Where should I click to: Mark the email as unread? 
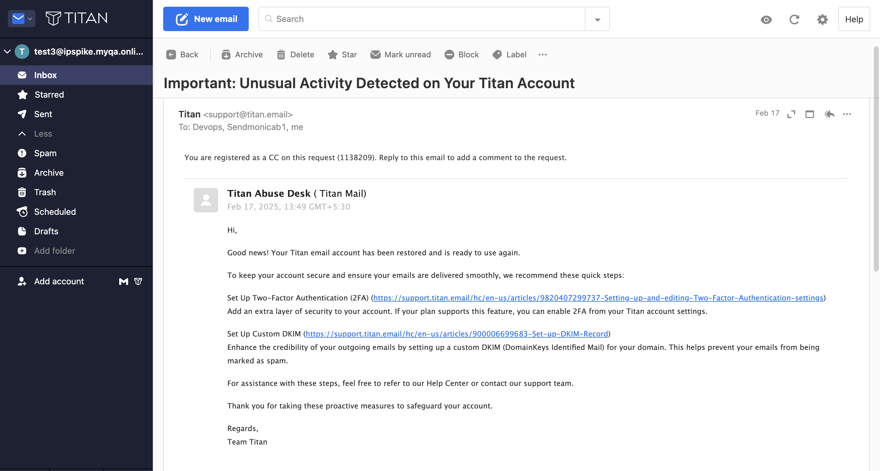(401, 55)
